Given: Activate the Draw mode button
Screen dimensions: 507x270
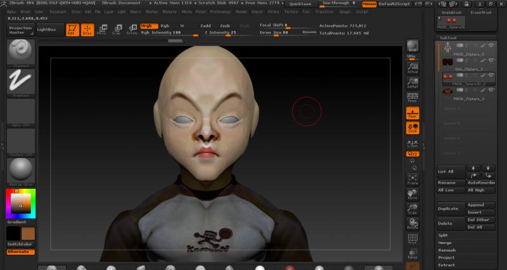Looking at the screenshot, I should [87, 29].
